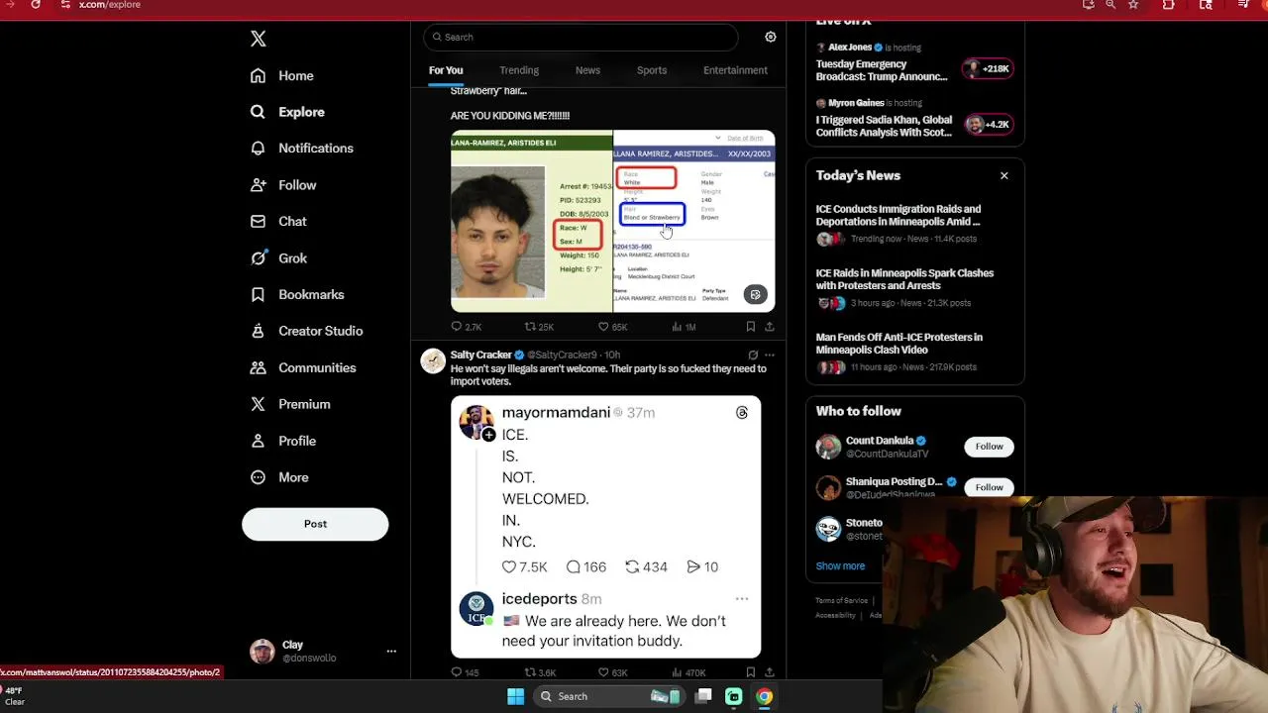
Task: Open Myron Gaines live broadcast
Action: (x=884, y=126)
